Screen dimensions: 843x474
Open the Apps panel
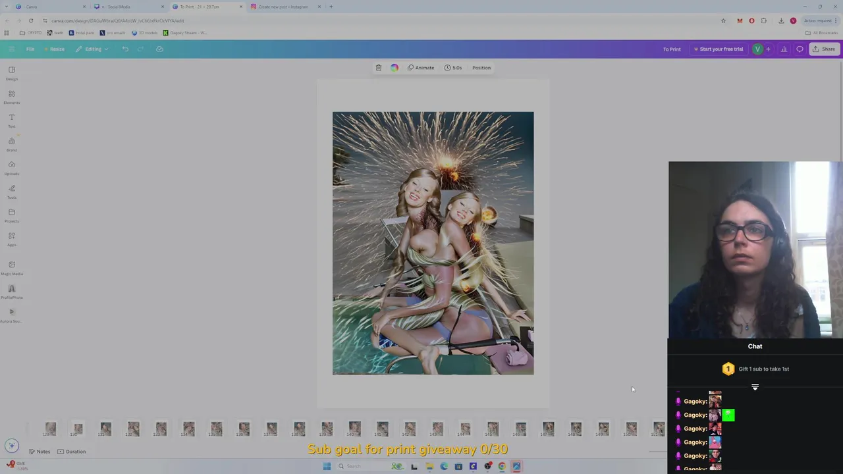pos(11,239)
